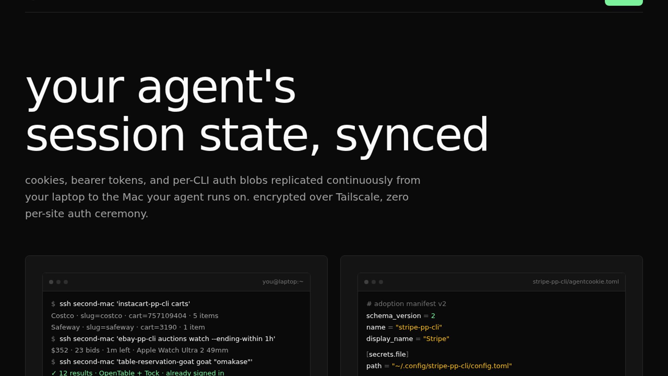Image resolution: width=668 pixels, height=376 pixels.
Task: Click the ebay-pp-cli auctions watch command
Action: [167, 339]
